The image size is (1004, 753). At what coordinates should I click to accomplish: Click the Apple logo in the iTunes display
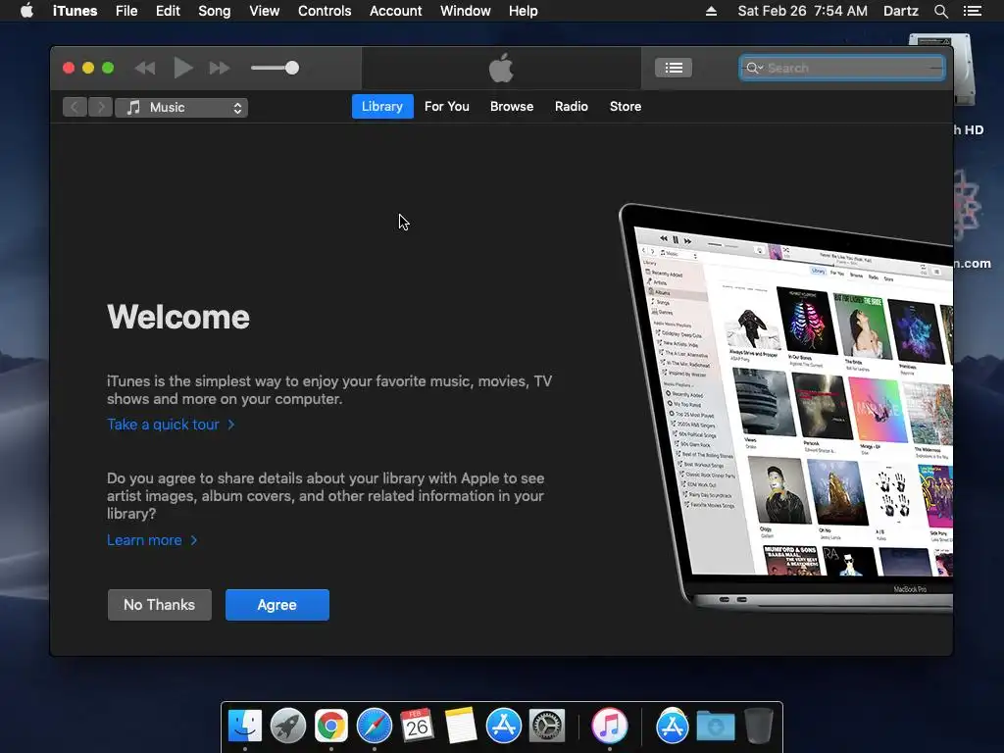click(x=501, y=68)
